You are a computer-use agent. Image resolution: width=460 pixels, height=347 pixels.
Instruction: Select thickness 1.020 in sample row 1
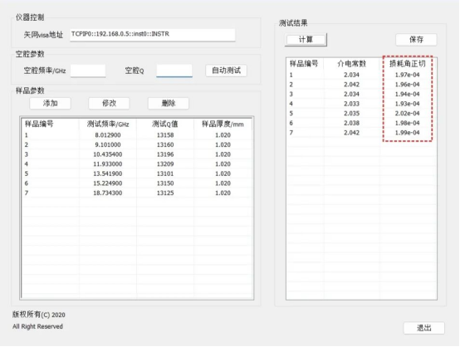[223, 135]
